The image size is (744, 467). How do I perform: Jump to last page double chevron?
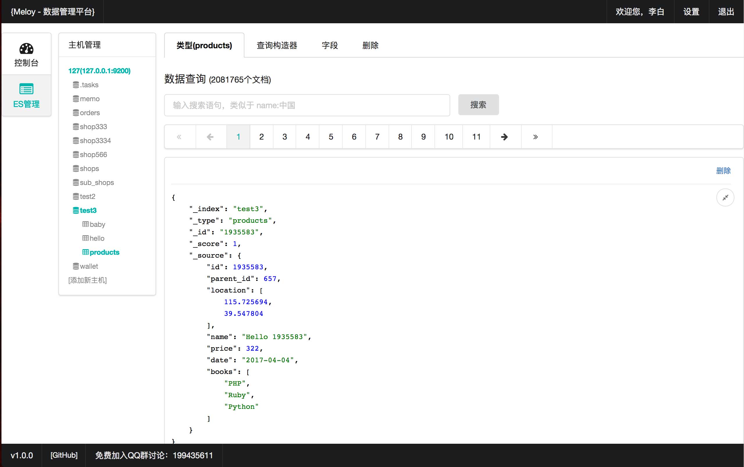[x=536, y=137]
